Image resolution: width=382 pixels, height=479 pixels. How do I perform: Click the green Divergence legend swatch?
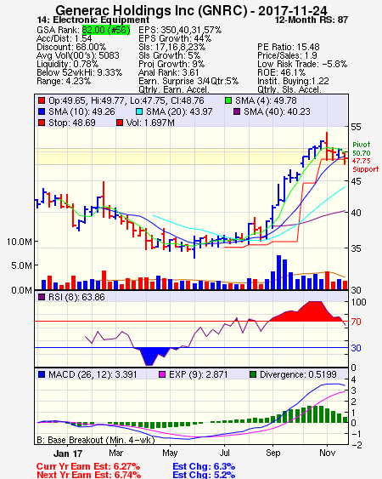253,374
